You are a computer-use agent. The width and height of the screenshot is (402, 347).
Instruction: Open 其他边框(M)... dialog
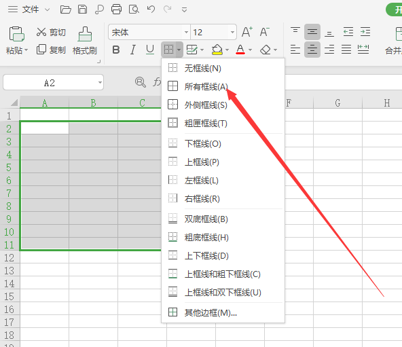(x=223, y=312)
